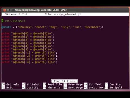Close the terminal window with the red button
Screen dimensions: 130x98
[5, 10]
